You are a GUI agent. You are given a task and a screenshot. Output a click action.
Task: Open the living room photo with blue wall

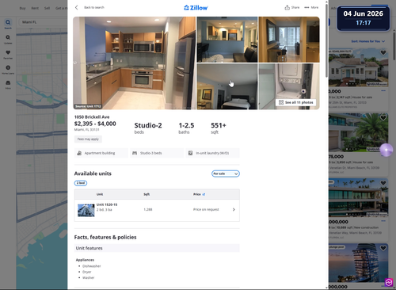coord(227,40)
